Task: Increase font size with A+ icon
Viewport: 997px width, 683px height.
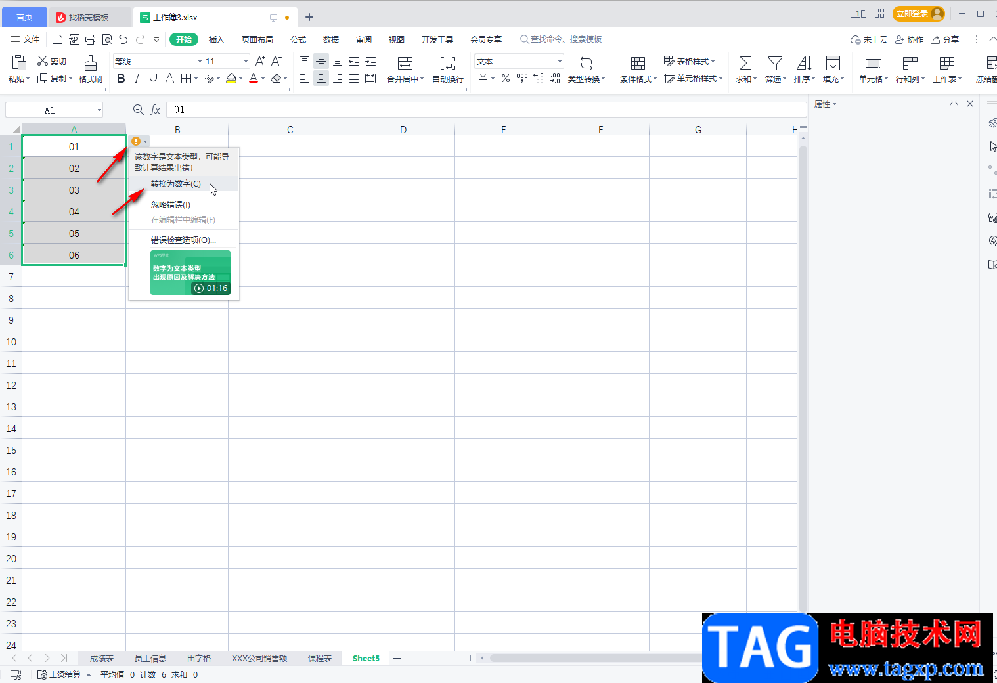Action: tap(260, 61)
